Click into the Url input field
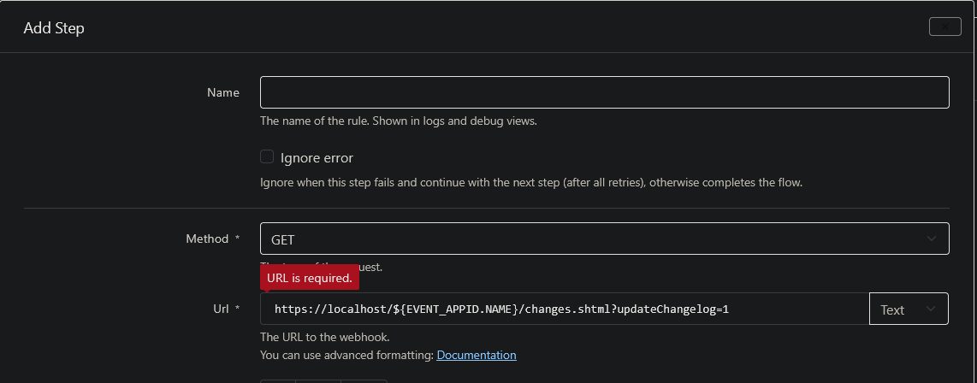 (565, 309)
